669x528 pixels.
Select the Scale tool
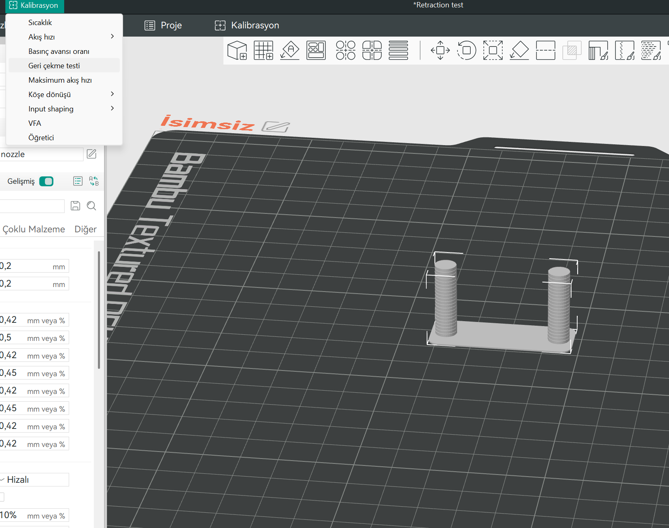(493, 51)
